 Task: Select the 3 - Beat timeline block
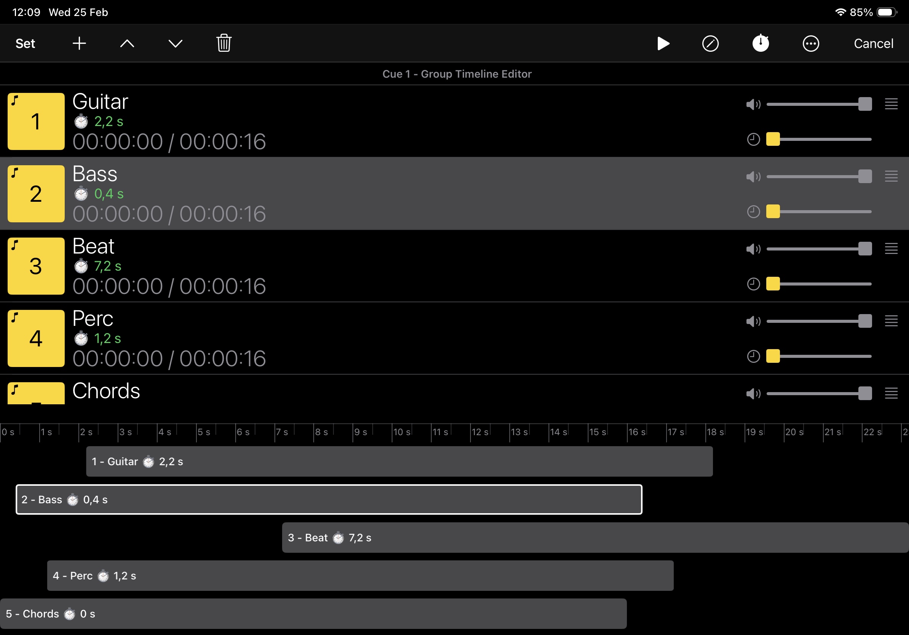click(594, 538)
